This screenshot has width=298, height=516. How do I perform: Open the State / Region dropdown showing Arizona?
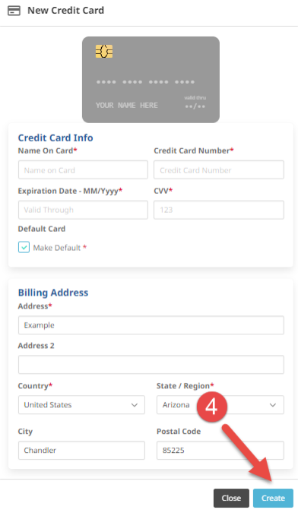[x=220, y=405]
